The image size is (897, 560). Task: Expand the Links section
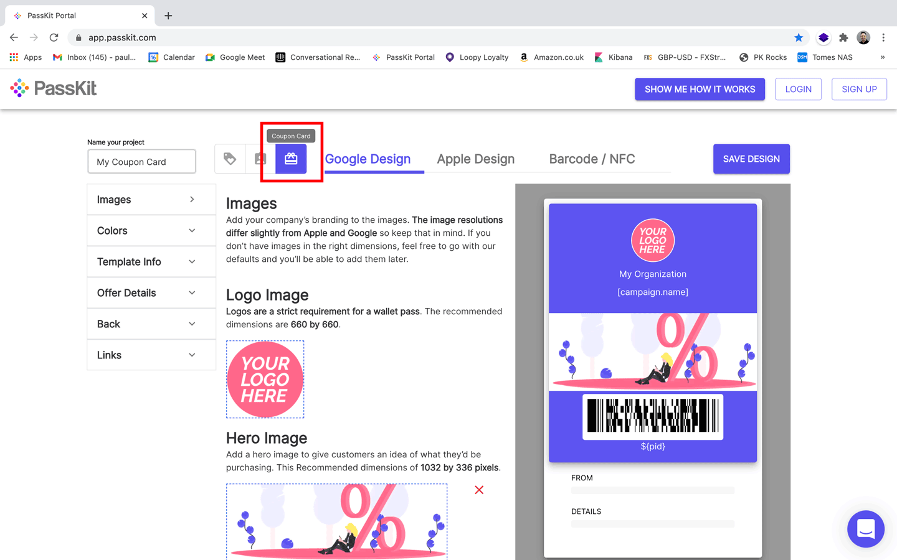coord(151,355)
